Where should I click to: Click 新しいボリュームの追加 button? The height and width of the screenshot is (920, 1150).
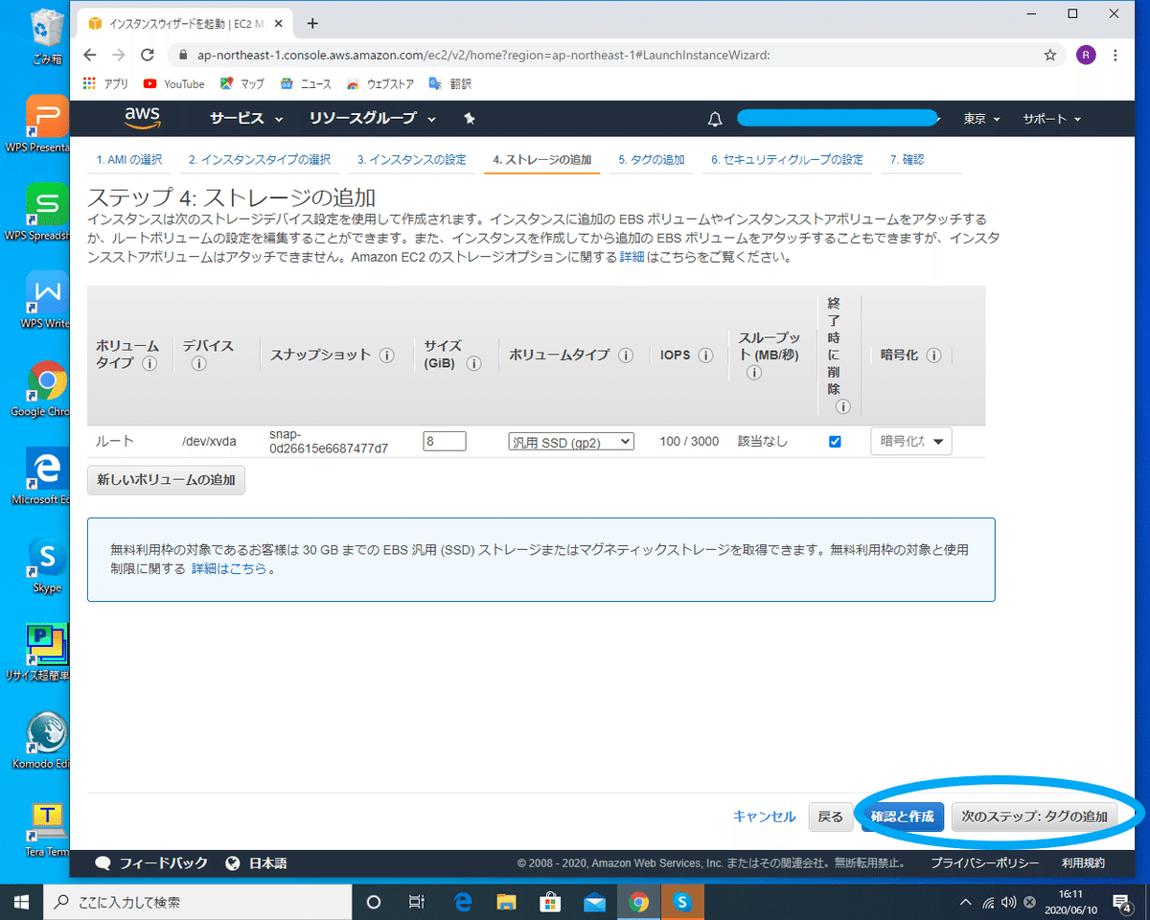click(x=167, y=480)
